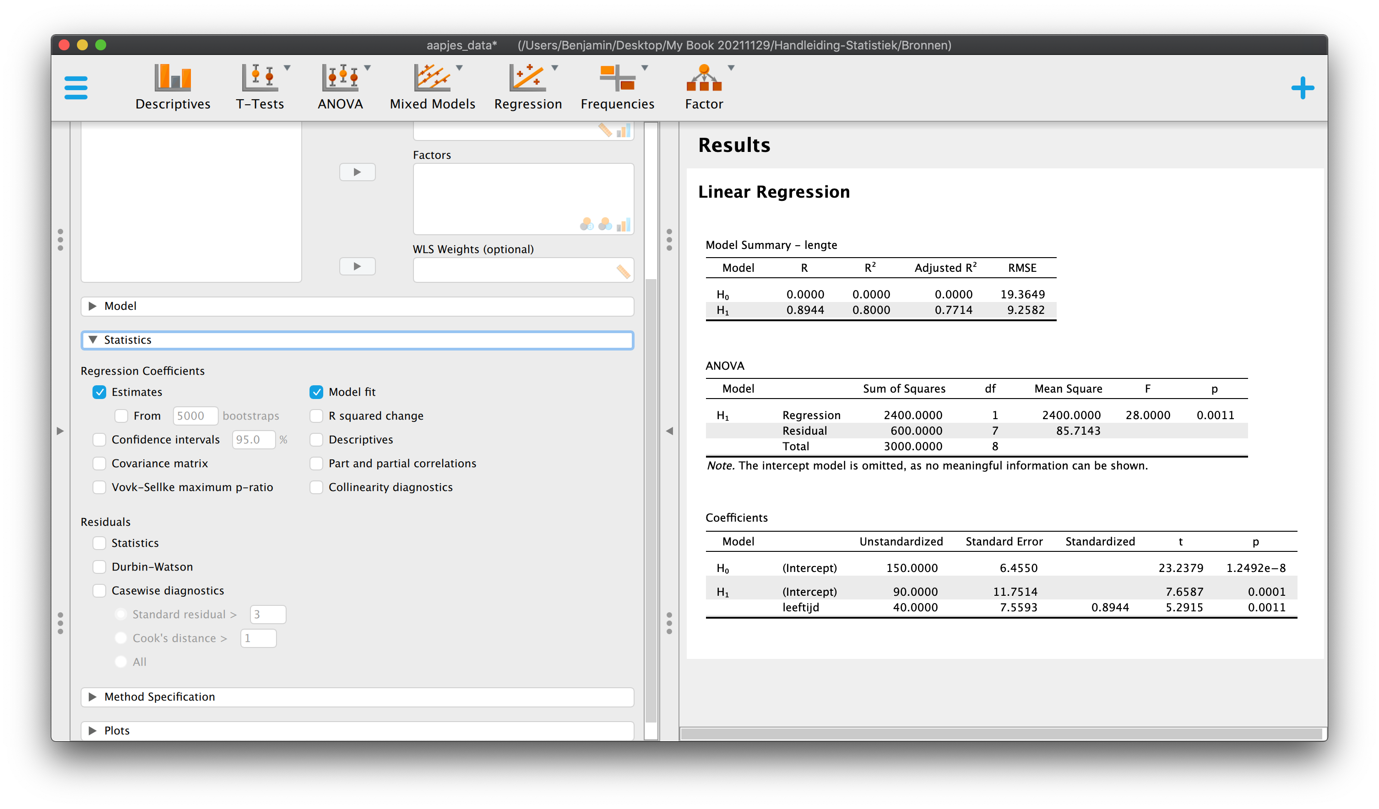The width and height of the screenshot is (1379, 809).
Task: Uncheck the Model fit checkbox
Action: point(316,392)
